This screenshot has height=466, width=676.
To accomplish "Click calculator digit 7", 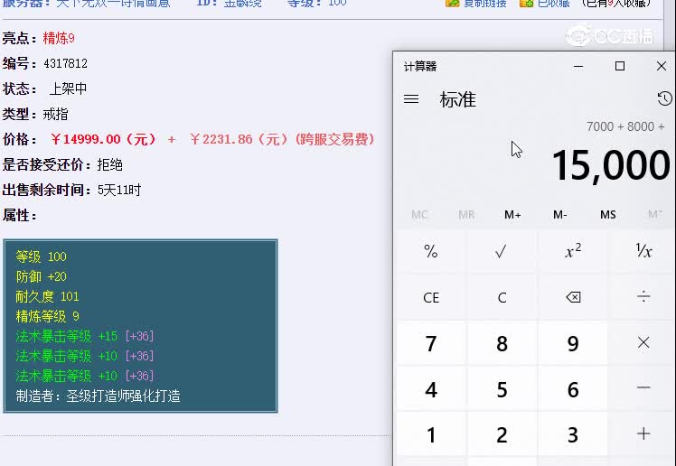I will [x=431, y=343].
